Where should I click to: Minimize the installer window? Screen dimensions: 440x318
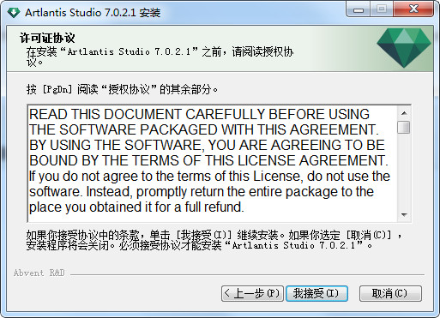click(358, 10)
